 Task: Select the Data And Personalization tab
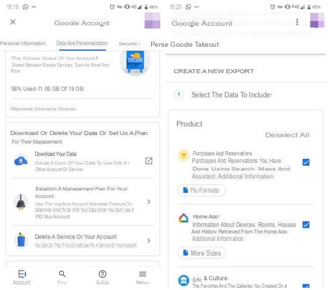82,43
